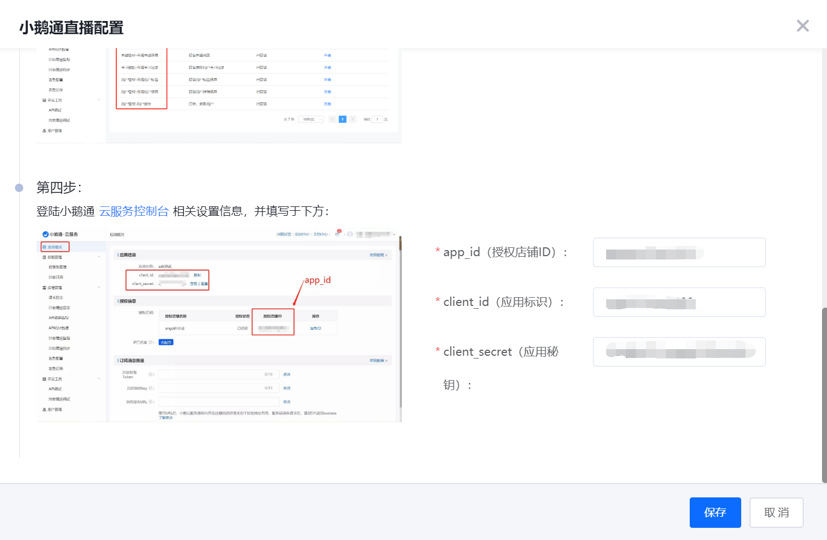Select the 第四步 heading text

pos(59,188)
